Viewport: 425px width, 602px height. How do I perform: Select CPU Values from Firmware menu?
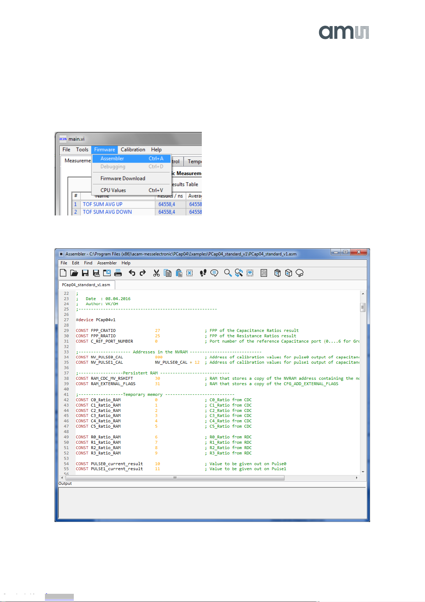[132, 190]
